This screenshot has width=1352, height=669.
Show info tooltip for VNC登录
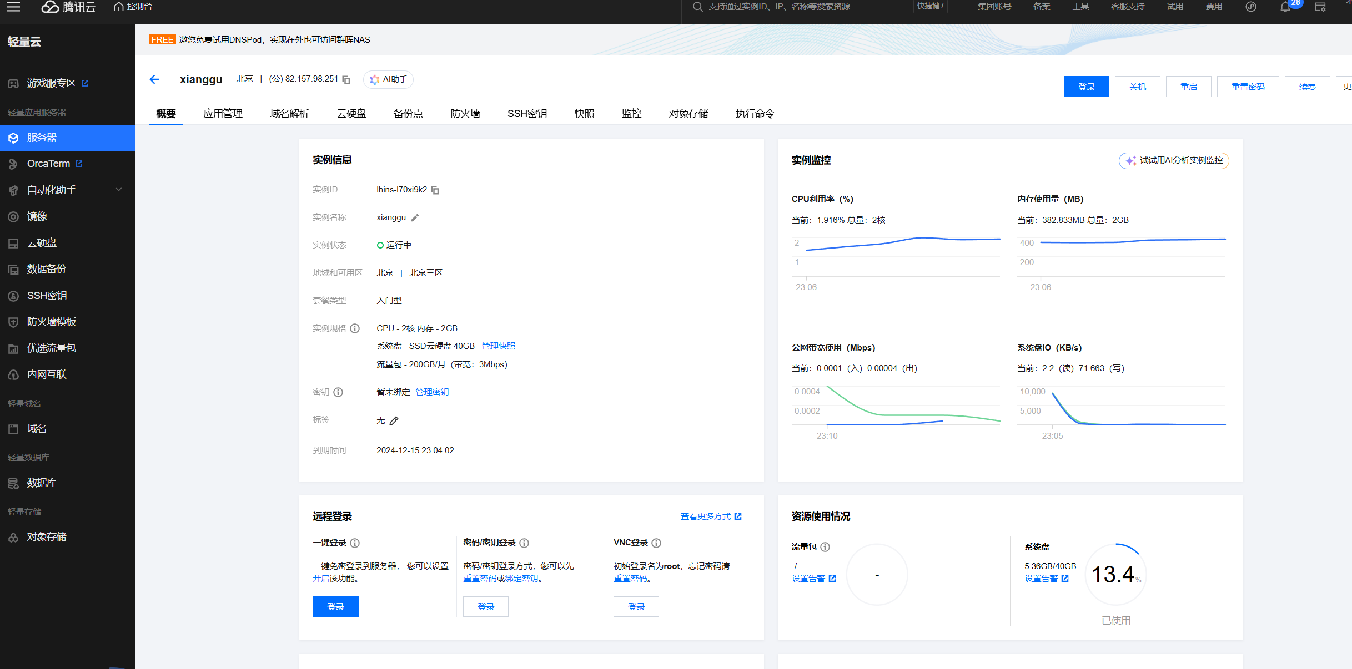pyautogui.click(x=656, y=543)
